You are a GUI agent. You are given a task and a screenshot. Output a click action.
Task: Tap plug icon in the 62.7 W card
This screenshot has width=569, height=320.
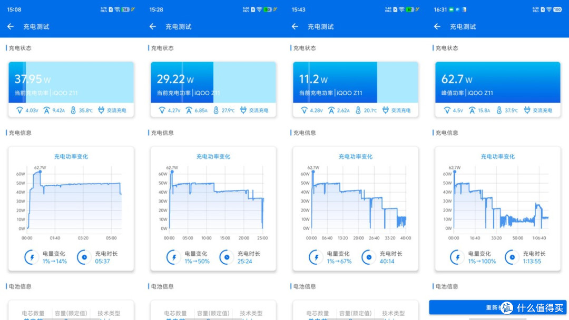(527, 110)
